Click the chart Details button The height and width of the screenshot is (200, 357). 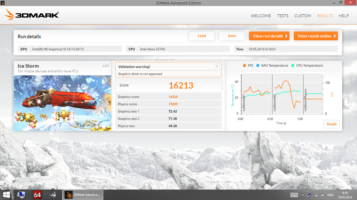click(x=332, y=124)
